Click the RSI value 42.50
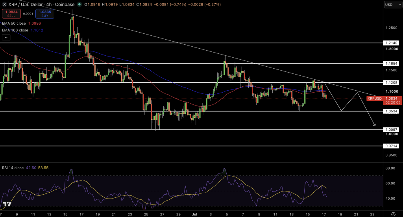Viewport: 403px width, 217px height. 31,168
